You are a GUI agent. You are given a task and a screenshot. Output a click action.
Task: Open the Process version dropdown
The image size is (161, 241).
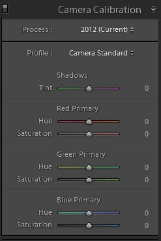[107, 30]
